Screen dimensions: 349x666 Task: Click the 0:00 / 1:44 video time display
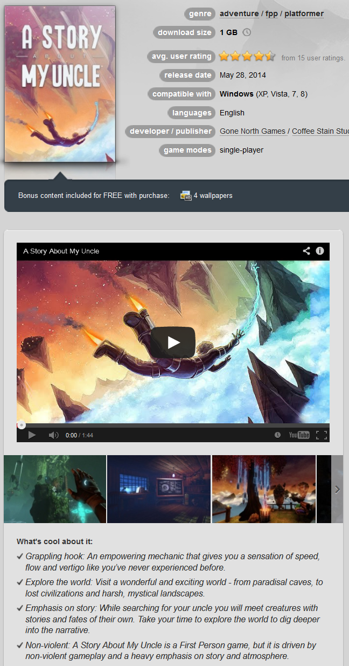click(79, 435)
